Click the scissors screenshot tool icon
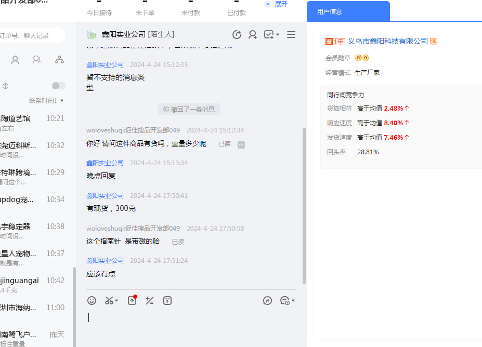The height and width of the screenshot is (347, 482). click(x=109, y=300)
